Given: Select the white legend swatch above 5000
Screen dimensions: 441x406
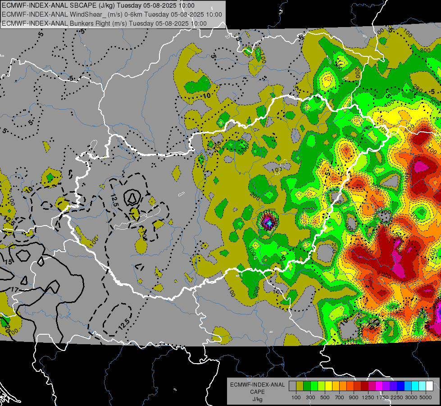Looking at the screenshot, I should (429, 386).
